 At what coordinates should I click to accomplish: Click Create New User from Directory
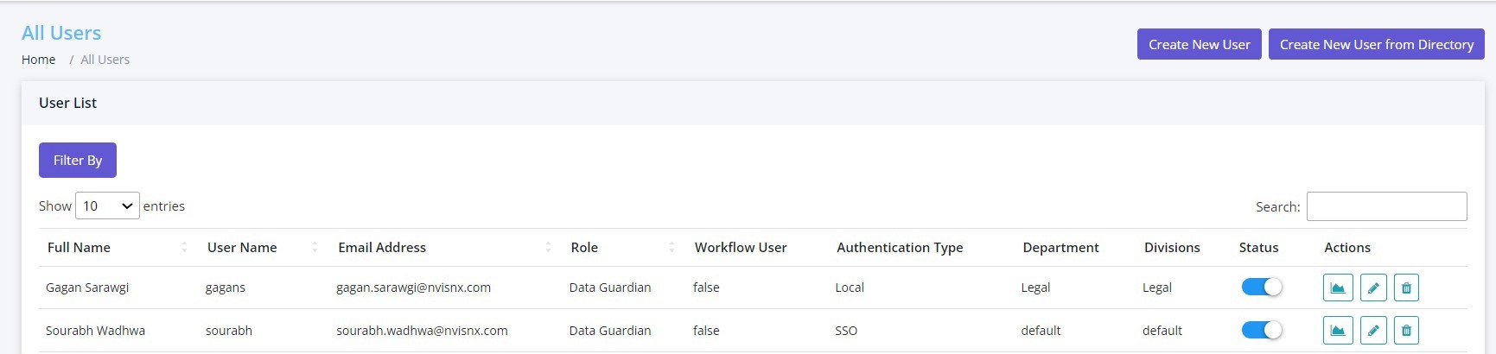(x=1377, y=44)
